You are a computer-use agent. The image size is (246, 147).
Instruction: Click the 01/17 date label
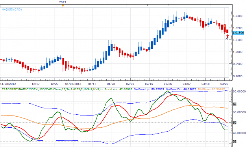92,84
